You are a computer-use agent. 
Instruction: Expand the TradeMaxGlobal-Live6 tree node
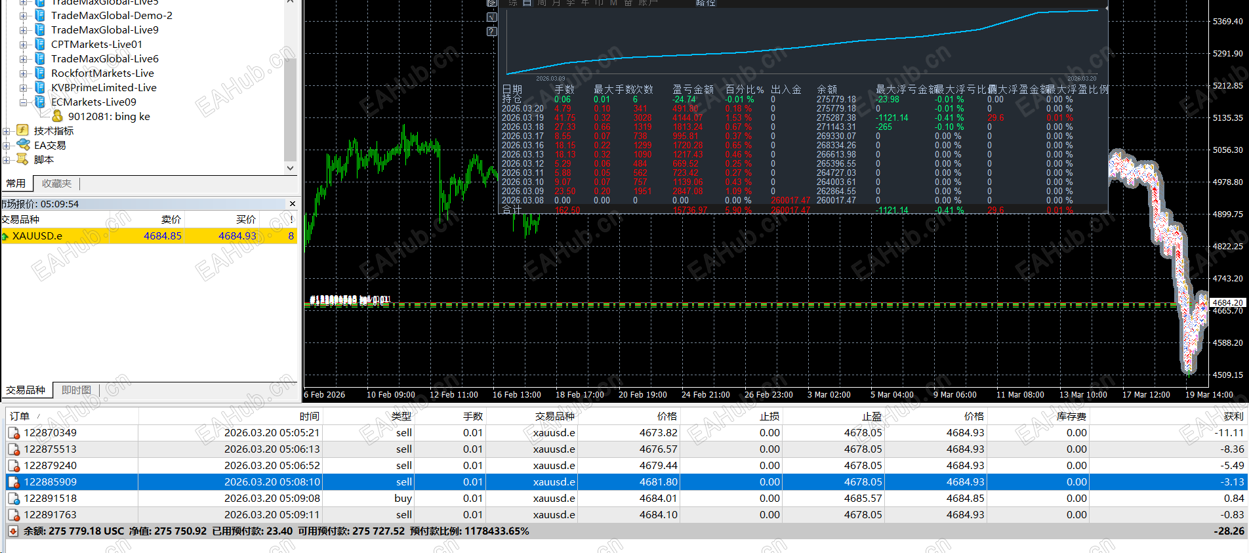[23, 58]
